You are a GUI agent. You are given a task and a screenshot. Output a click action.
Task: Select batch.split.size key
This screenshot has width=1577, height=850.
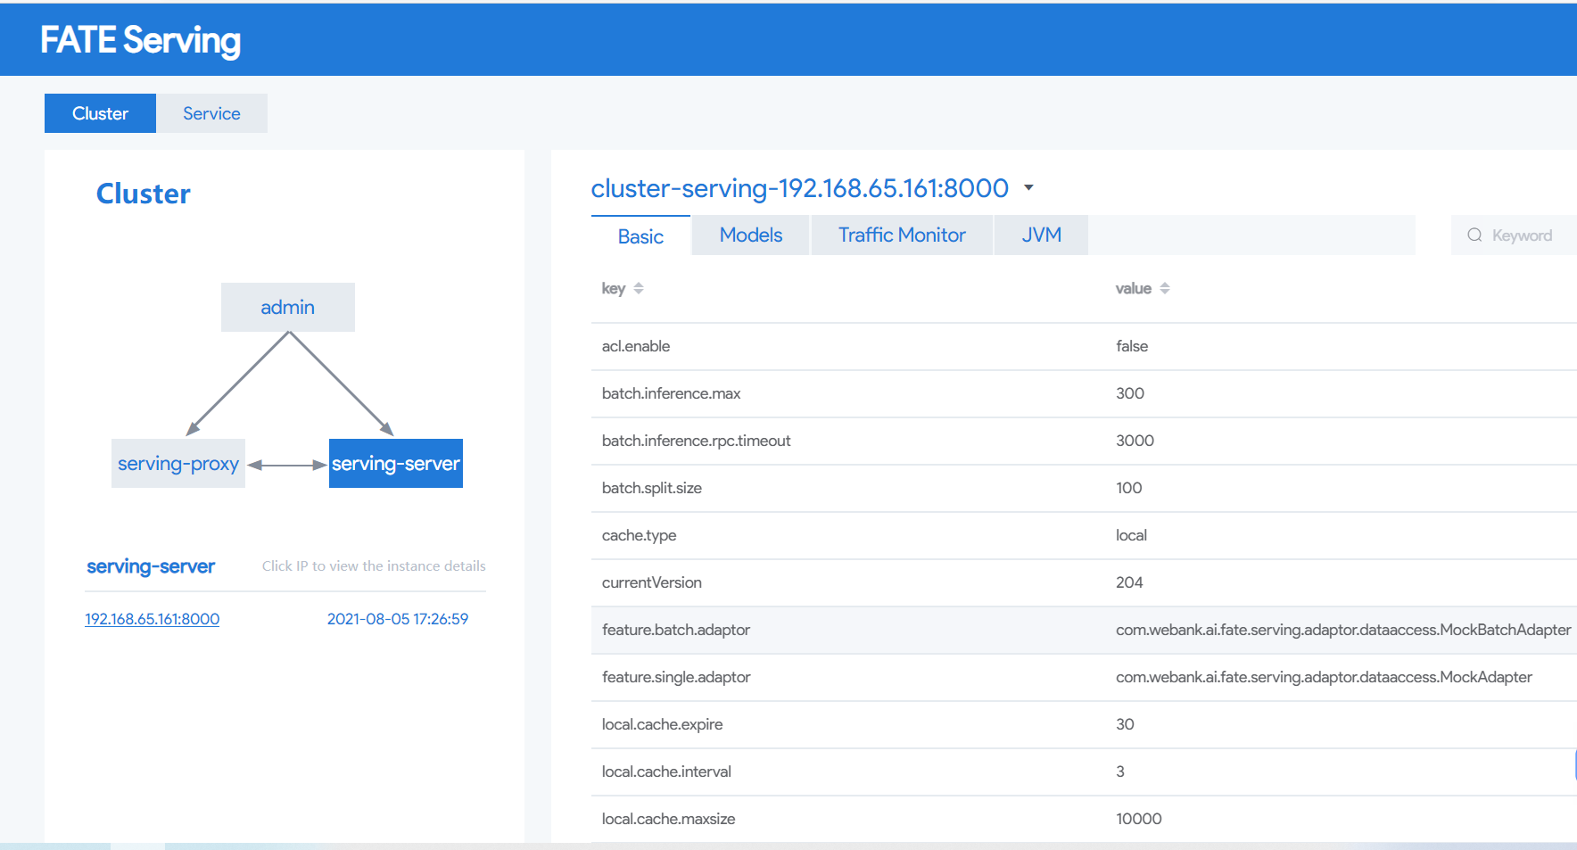coord(652,488)
